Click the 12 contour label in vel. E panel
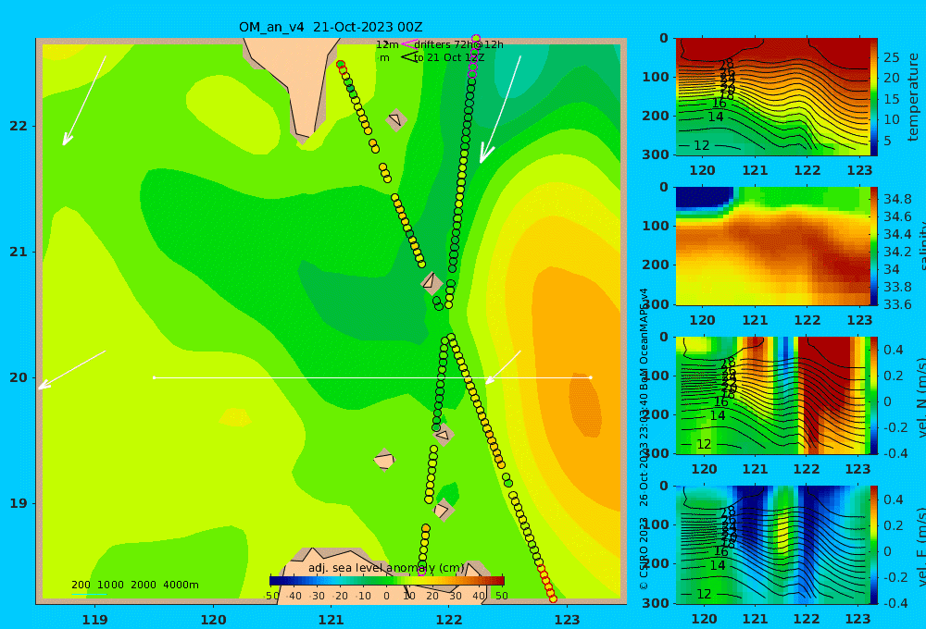The width and height of the screenshot is (926, 629). click(704, 594)
